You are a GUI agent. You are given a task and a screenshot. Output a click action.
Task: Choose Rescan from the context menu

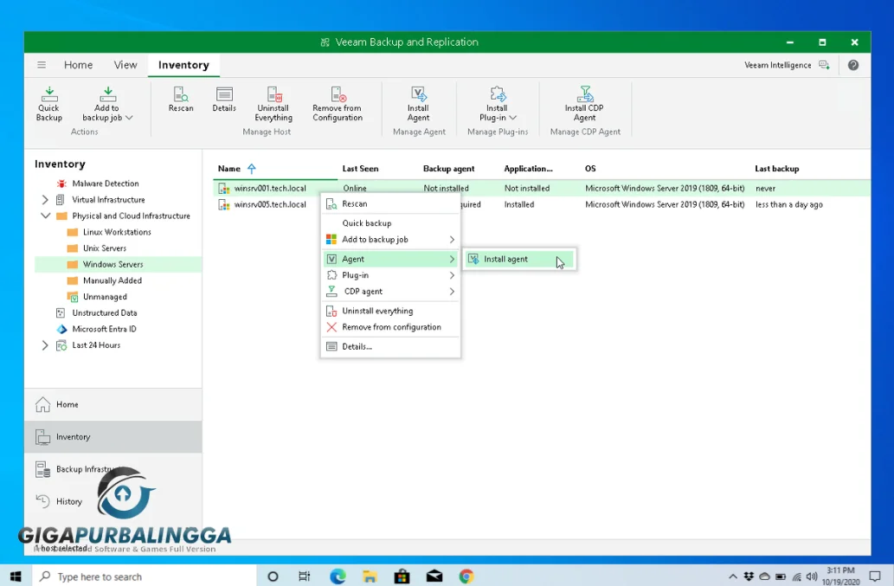point(390,203)
